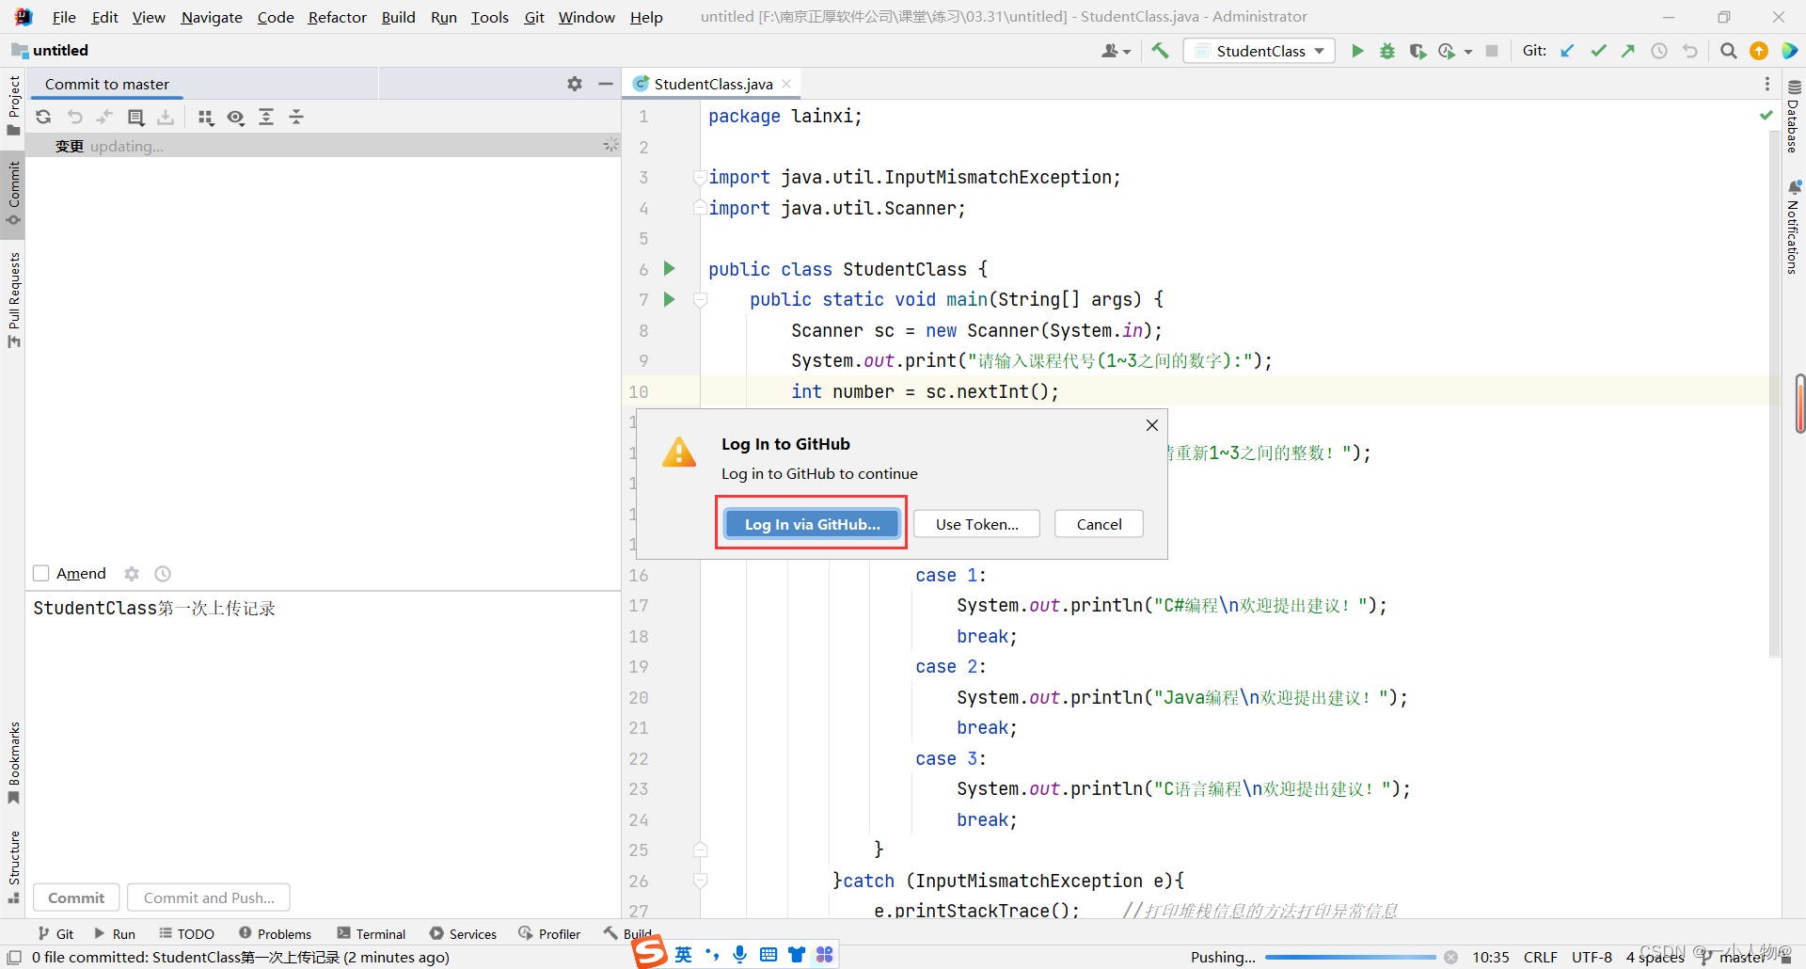Open the Tools menu
The image size is (1806, 969).
(489, 17)
